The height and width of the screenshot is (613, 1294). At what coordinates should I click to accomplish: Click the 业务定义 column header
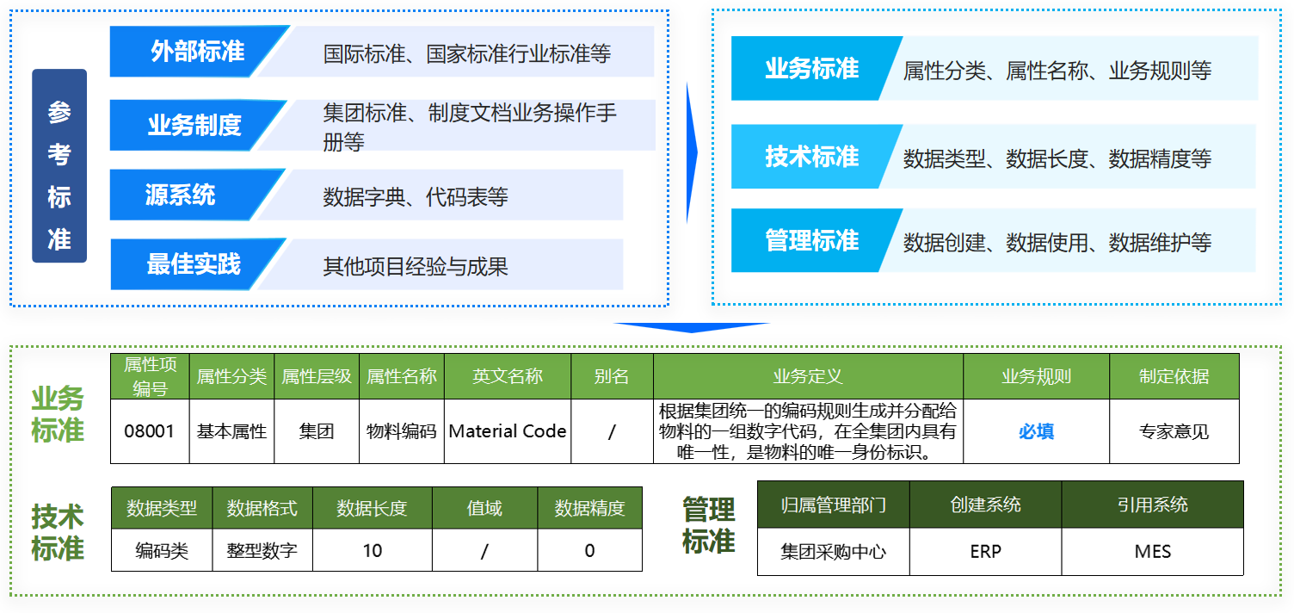807,376
